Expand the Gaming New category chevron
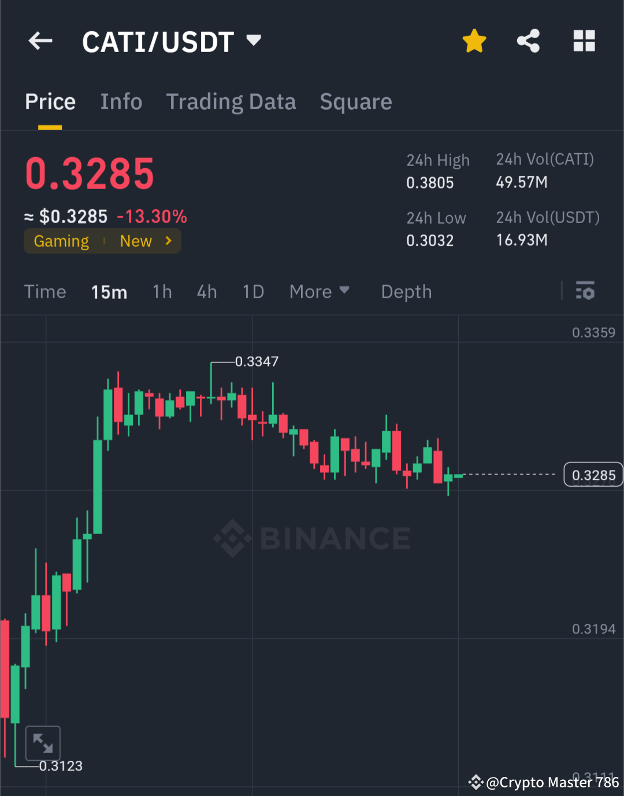Image resolution: width=624 pixels, height=796 pixels. coord(168,240)
